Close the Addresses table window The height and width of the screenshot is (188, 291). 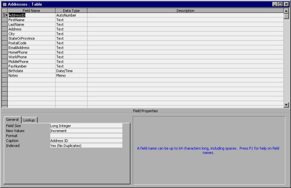[x=286, y=4]
